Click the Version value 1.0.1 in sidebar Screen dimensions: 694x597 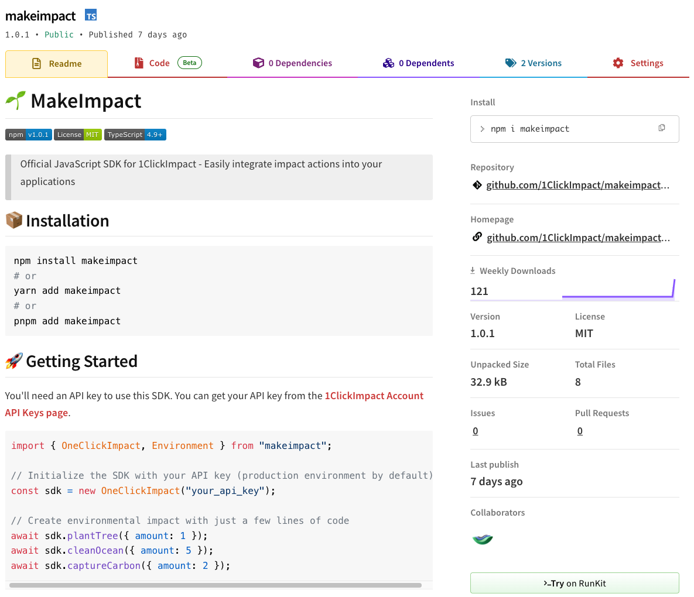[483, 334]
